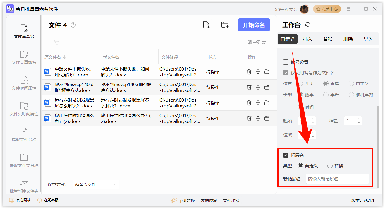
Task: Enable the 编号设置 checkbox
Action: (286, 62)
